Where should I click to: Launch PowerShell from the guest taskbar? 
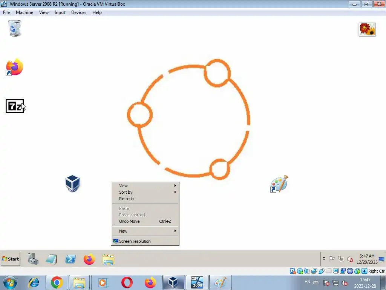coord(70,259)
